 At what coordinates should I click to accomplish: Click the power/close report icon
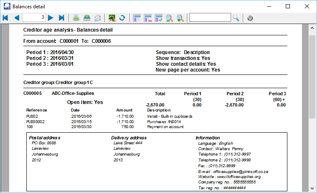coord(250,18)
